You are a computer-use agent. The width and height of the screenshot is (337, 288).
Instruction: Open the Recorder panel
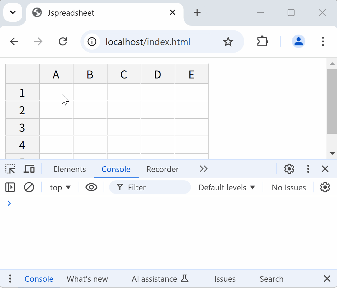(162, 169)
